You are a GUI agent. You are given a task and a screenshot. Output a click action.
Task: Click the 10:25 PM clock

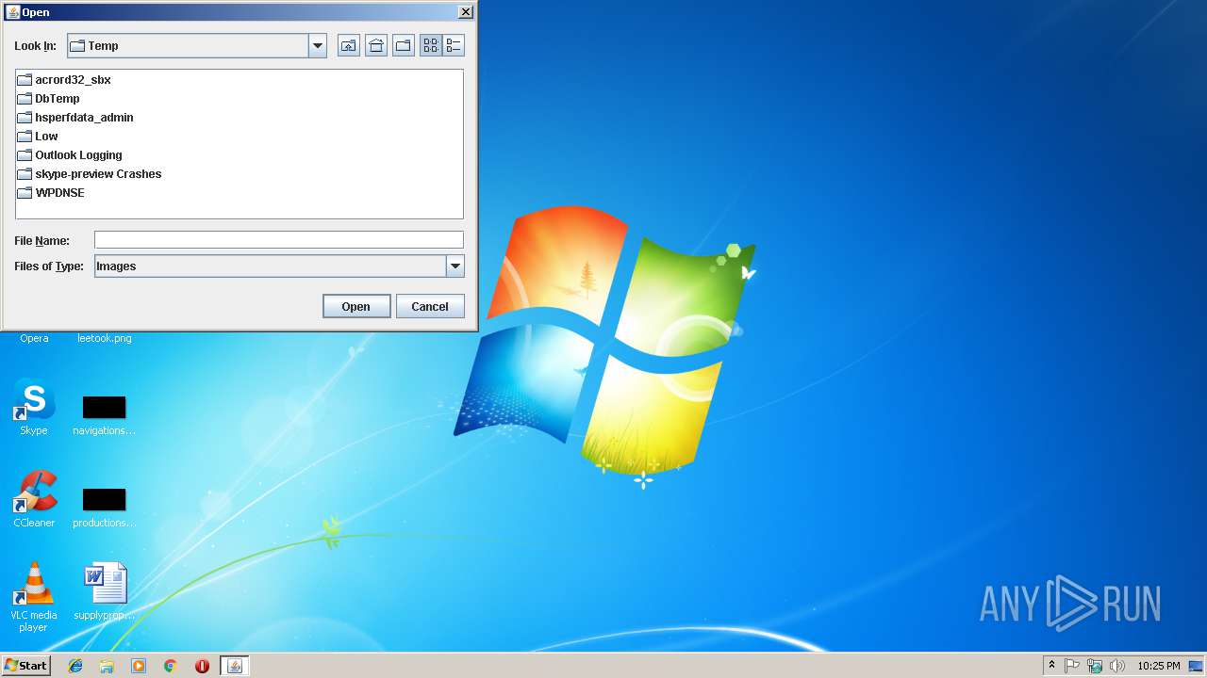[1158, 666]
